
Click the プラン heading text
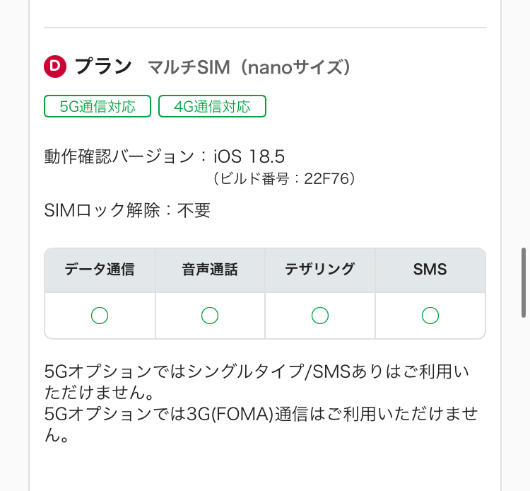103,67
